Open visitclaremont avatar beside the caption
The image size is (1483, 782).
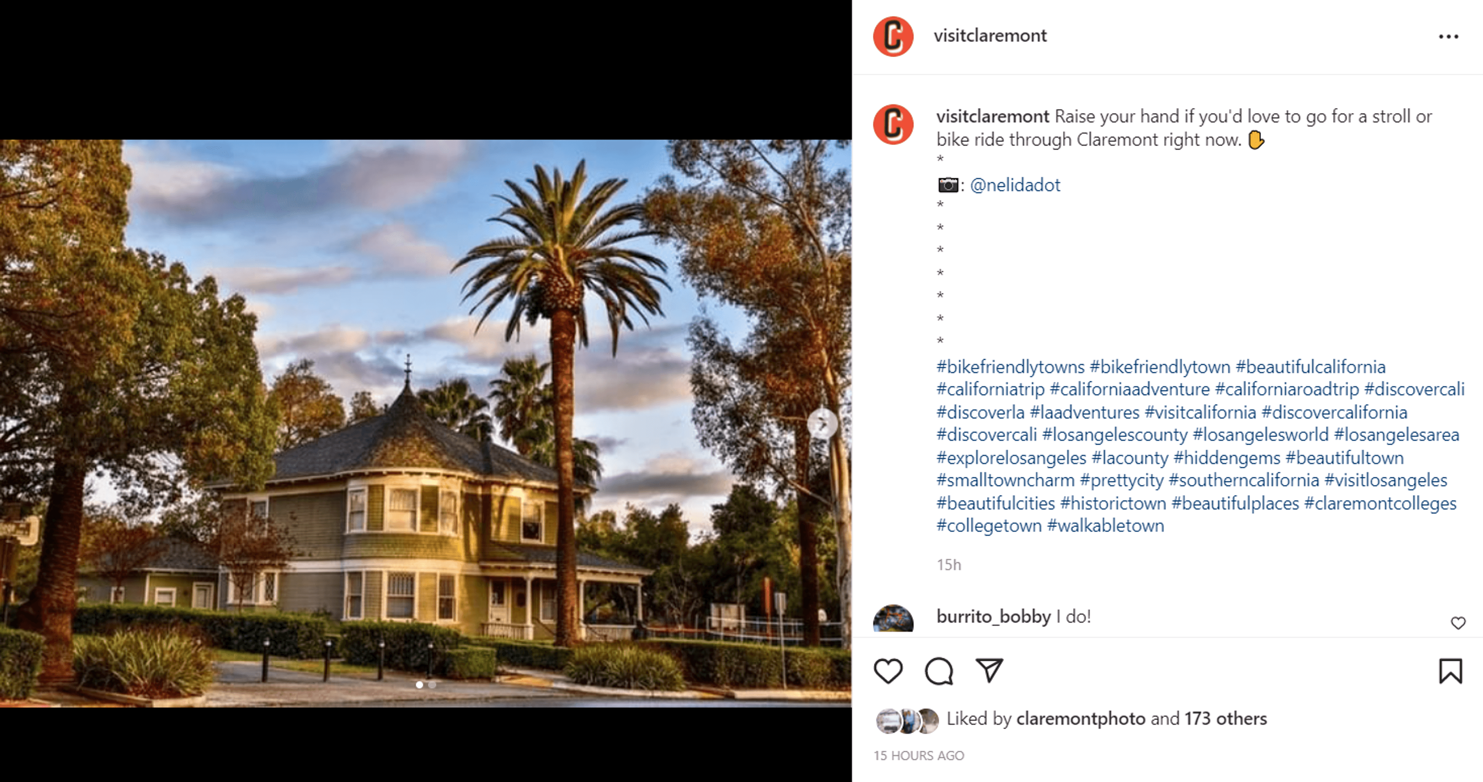coord(893,124)
